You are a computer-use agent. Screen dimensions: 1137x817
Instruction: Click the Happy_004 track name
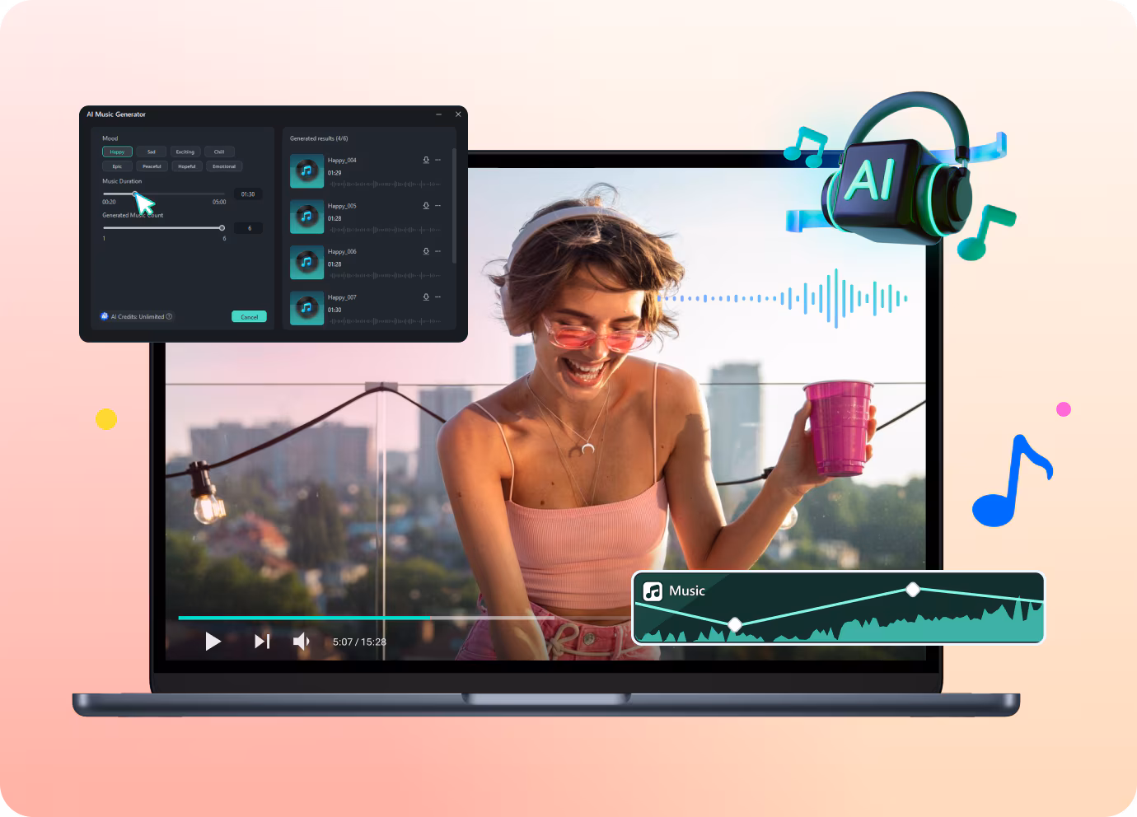(342, 161)
